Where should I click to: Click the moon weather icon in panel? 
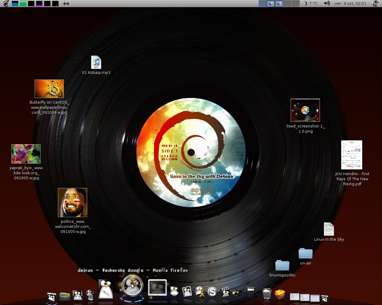pos(305,4)
